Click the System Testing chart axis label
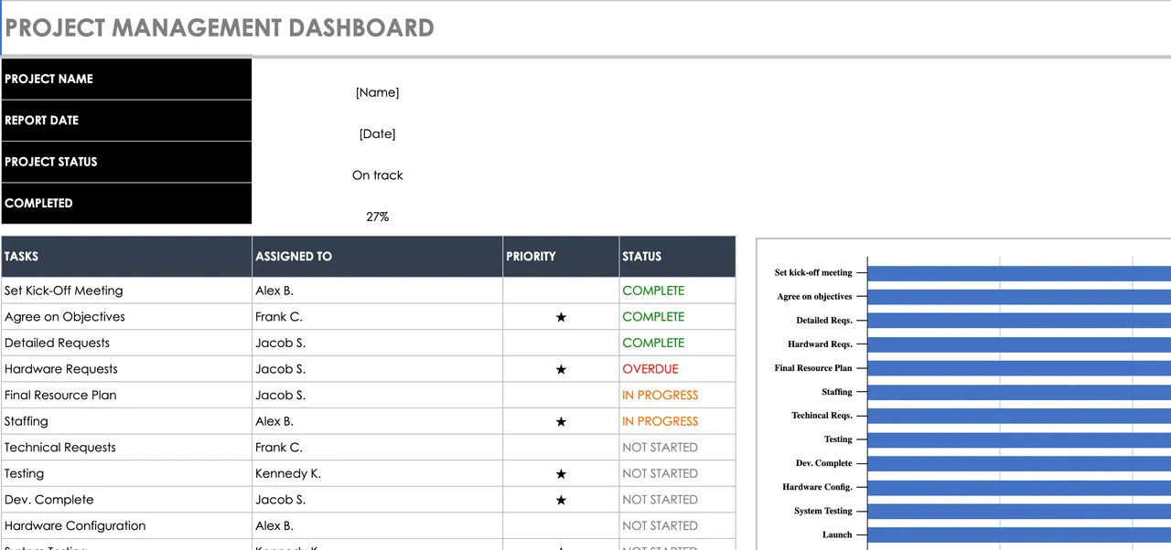Image resolution: width=1171 pixels, height=550 pixels. (x=822, y=511)
